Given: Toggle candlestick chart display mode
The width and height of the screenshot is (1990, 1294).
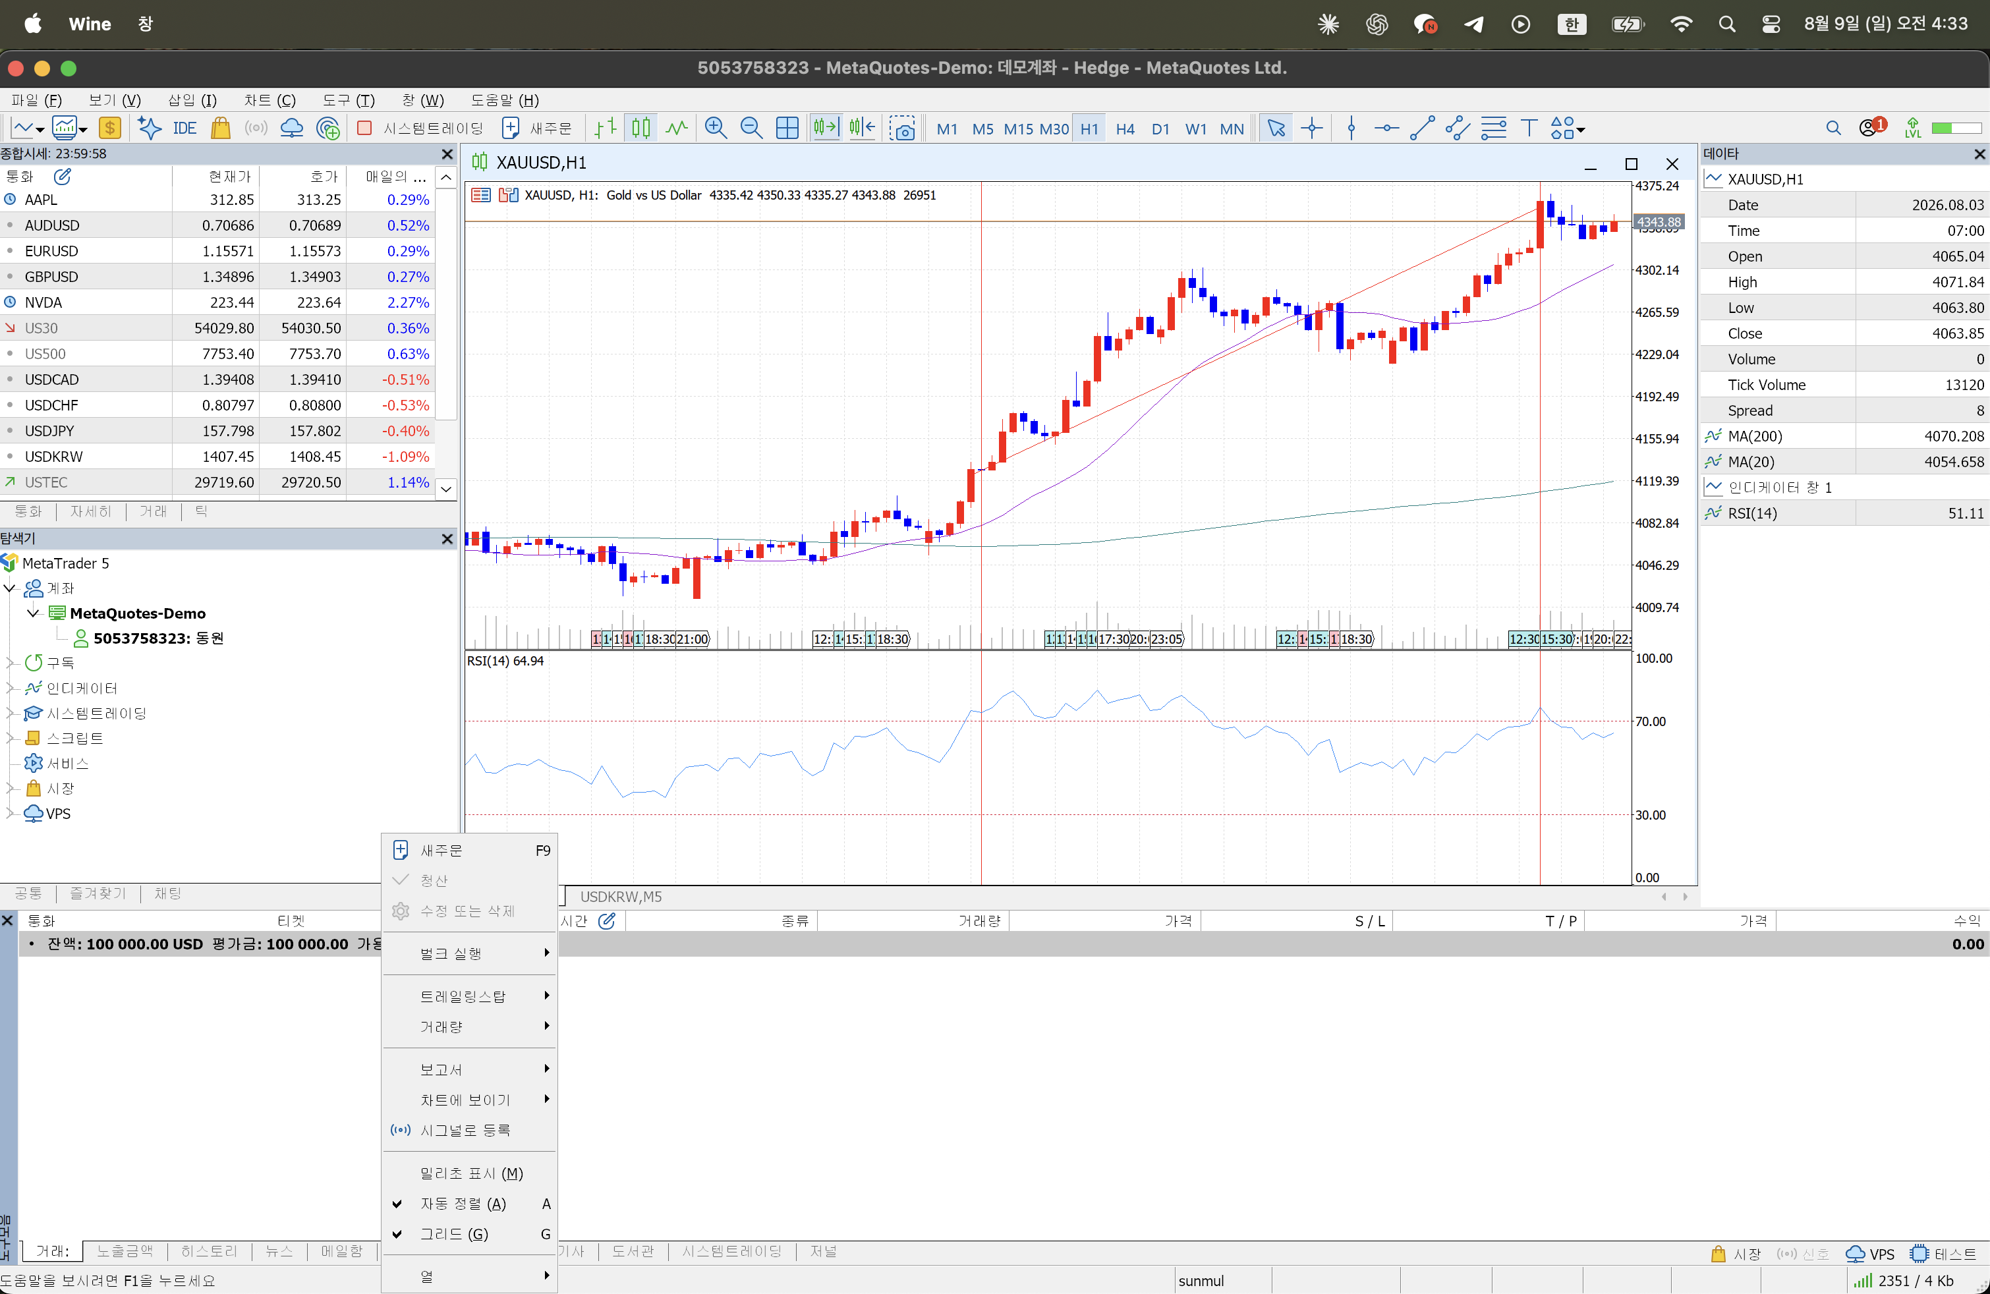Looking at the screenshot, I should [x=641, y=128].
